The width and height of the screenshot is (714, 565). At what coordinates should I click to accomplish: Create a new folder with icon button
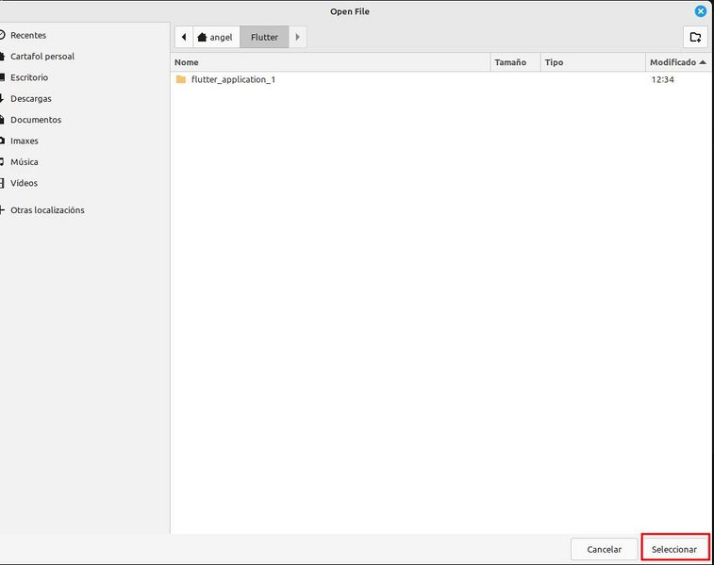695,37
